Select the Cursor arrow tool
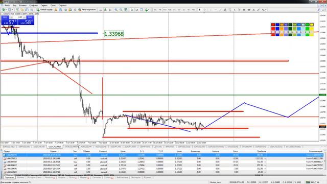 tap(200, 10)
